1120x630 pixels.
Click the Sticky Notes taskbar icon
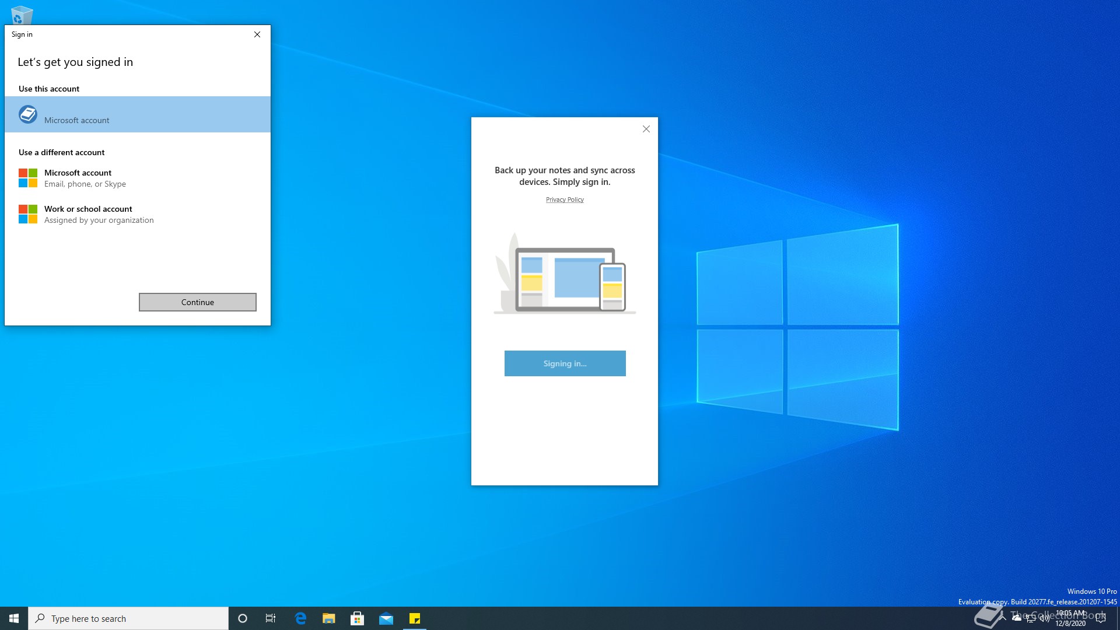pyautogui.click(x=415, y=618)
